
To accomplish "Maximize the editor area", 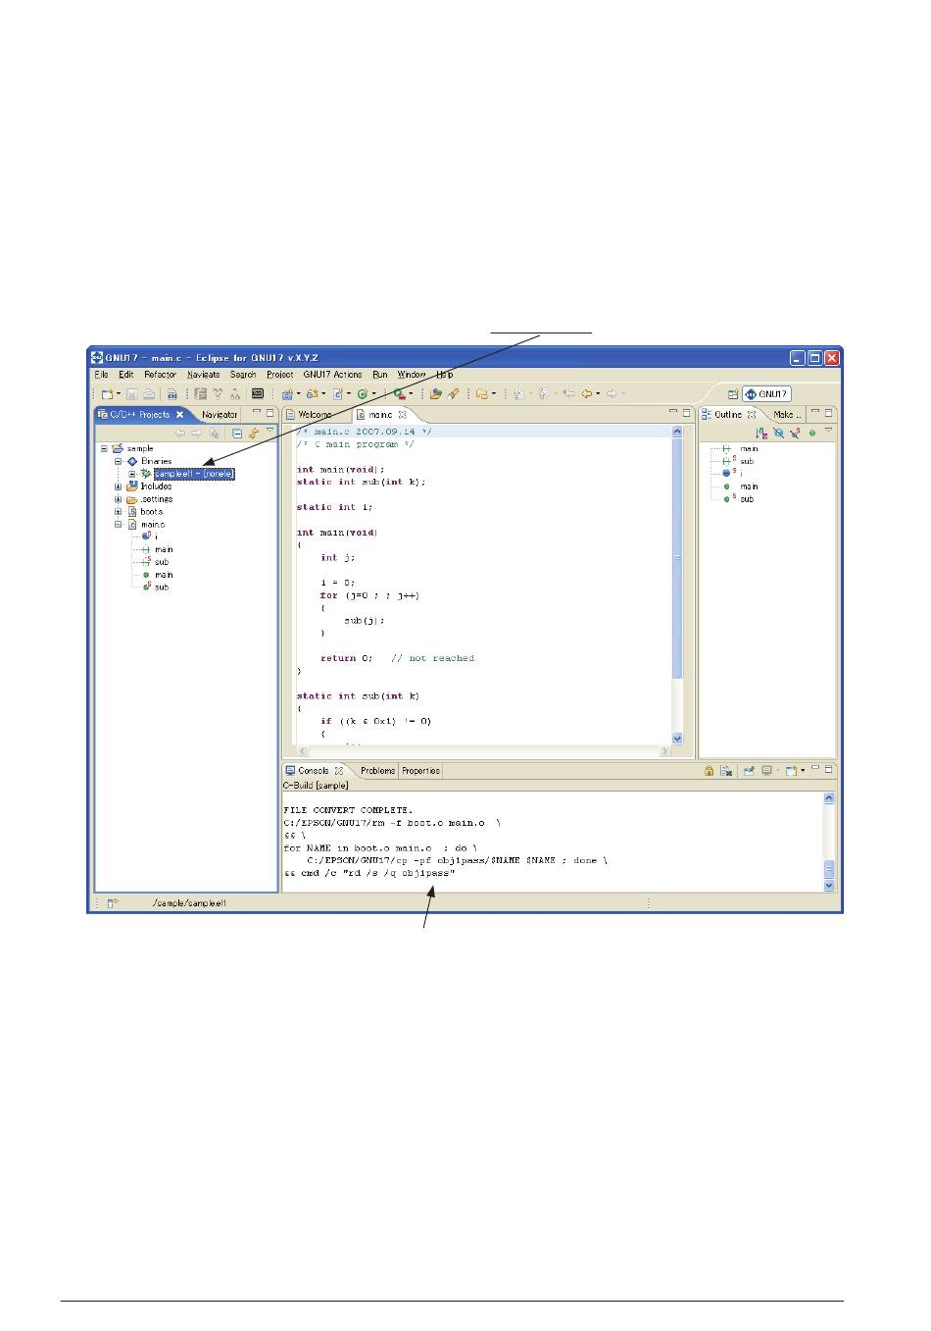I will click(686, 413).
